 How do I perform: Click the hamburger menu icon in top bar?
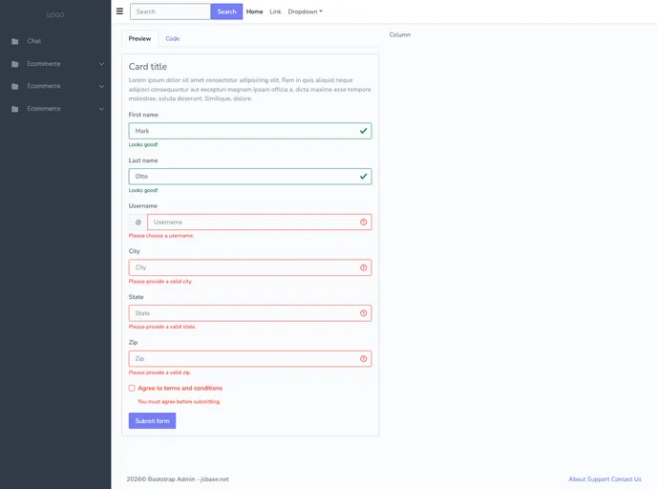pos(119,11)
